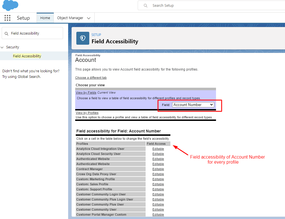Click the Cross Org Data Proxy User name
Viewport: 285px width, 219px height.
(96, 174)
